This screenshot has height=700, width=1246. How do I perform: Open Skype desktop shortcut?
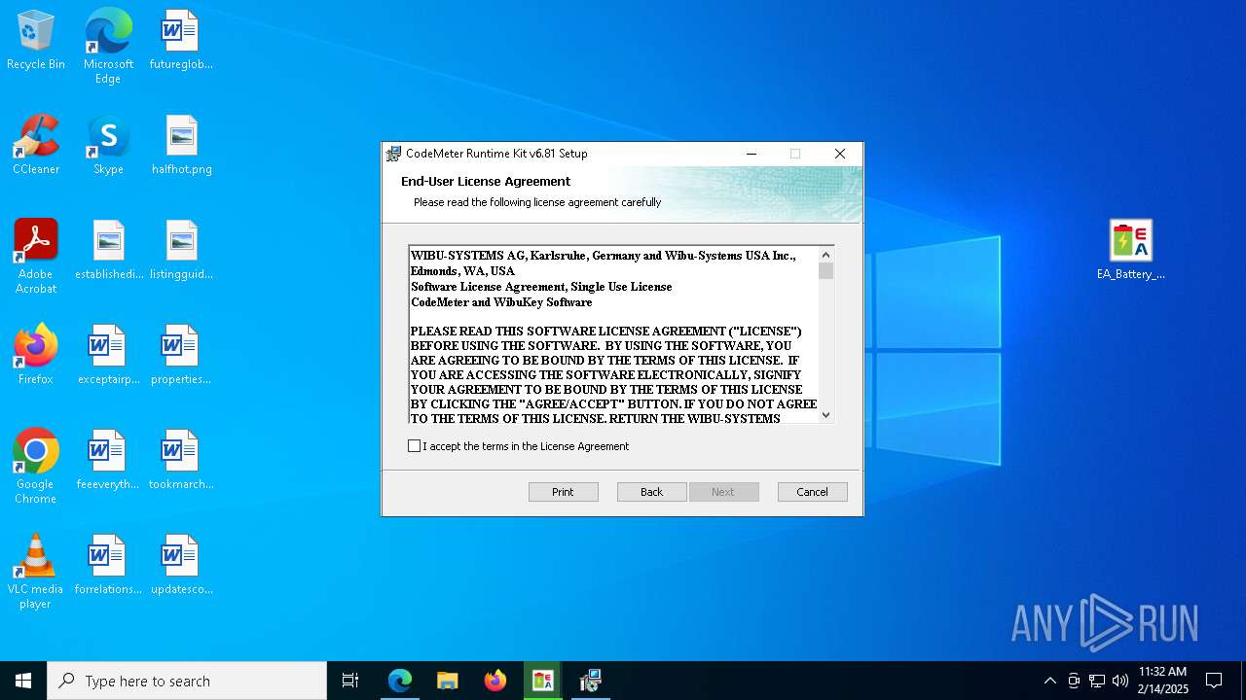pos(108,146)
